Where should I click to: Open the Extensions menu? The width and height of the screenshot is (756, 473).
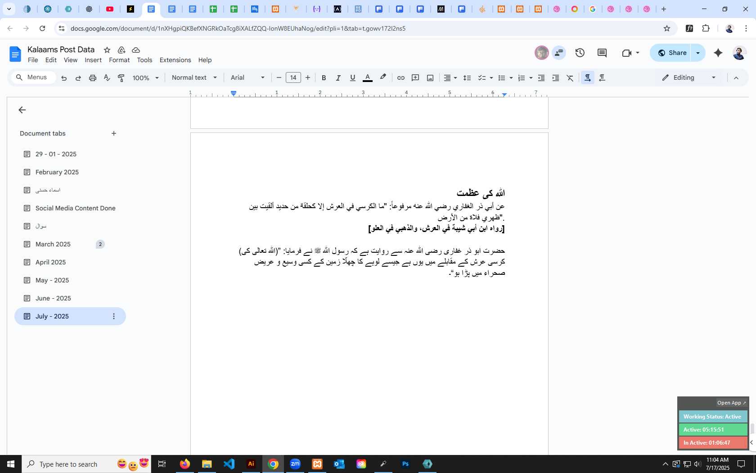pyautogui.click(x=175, y=60)
